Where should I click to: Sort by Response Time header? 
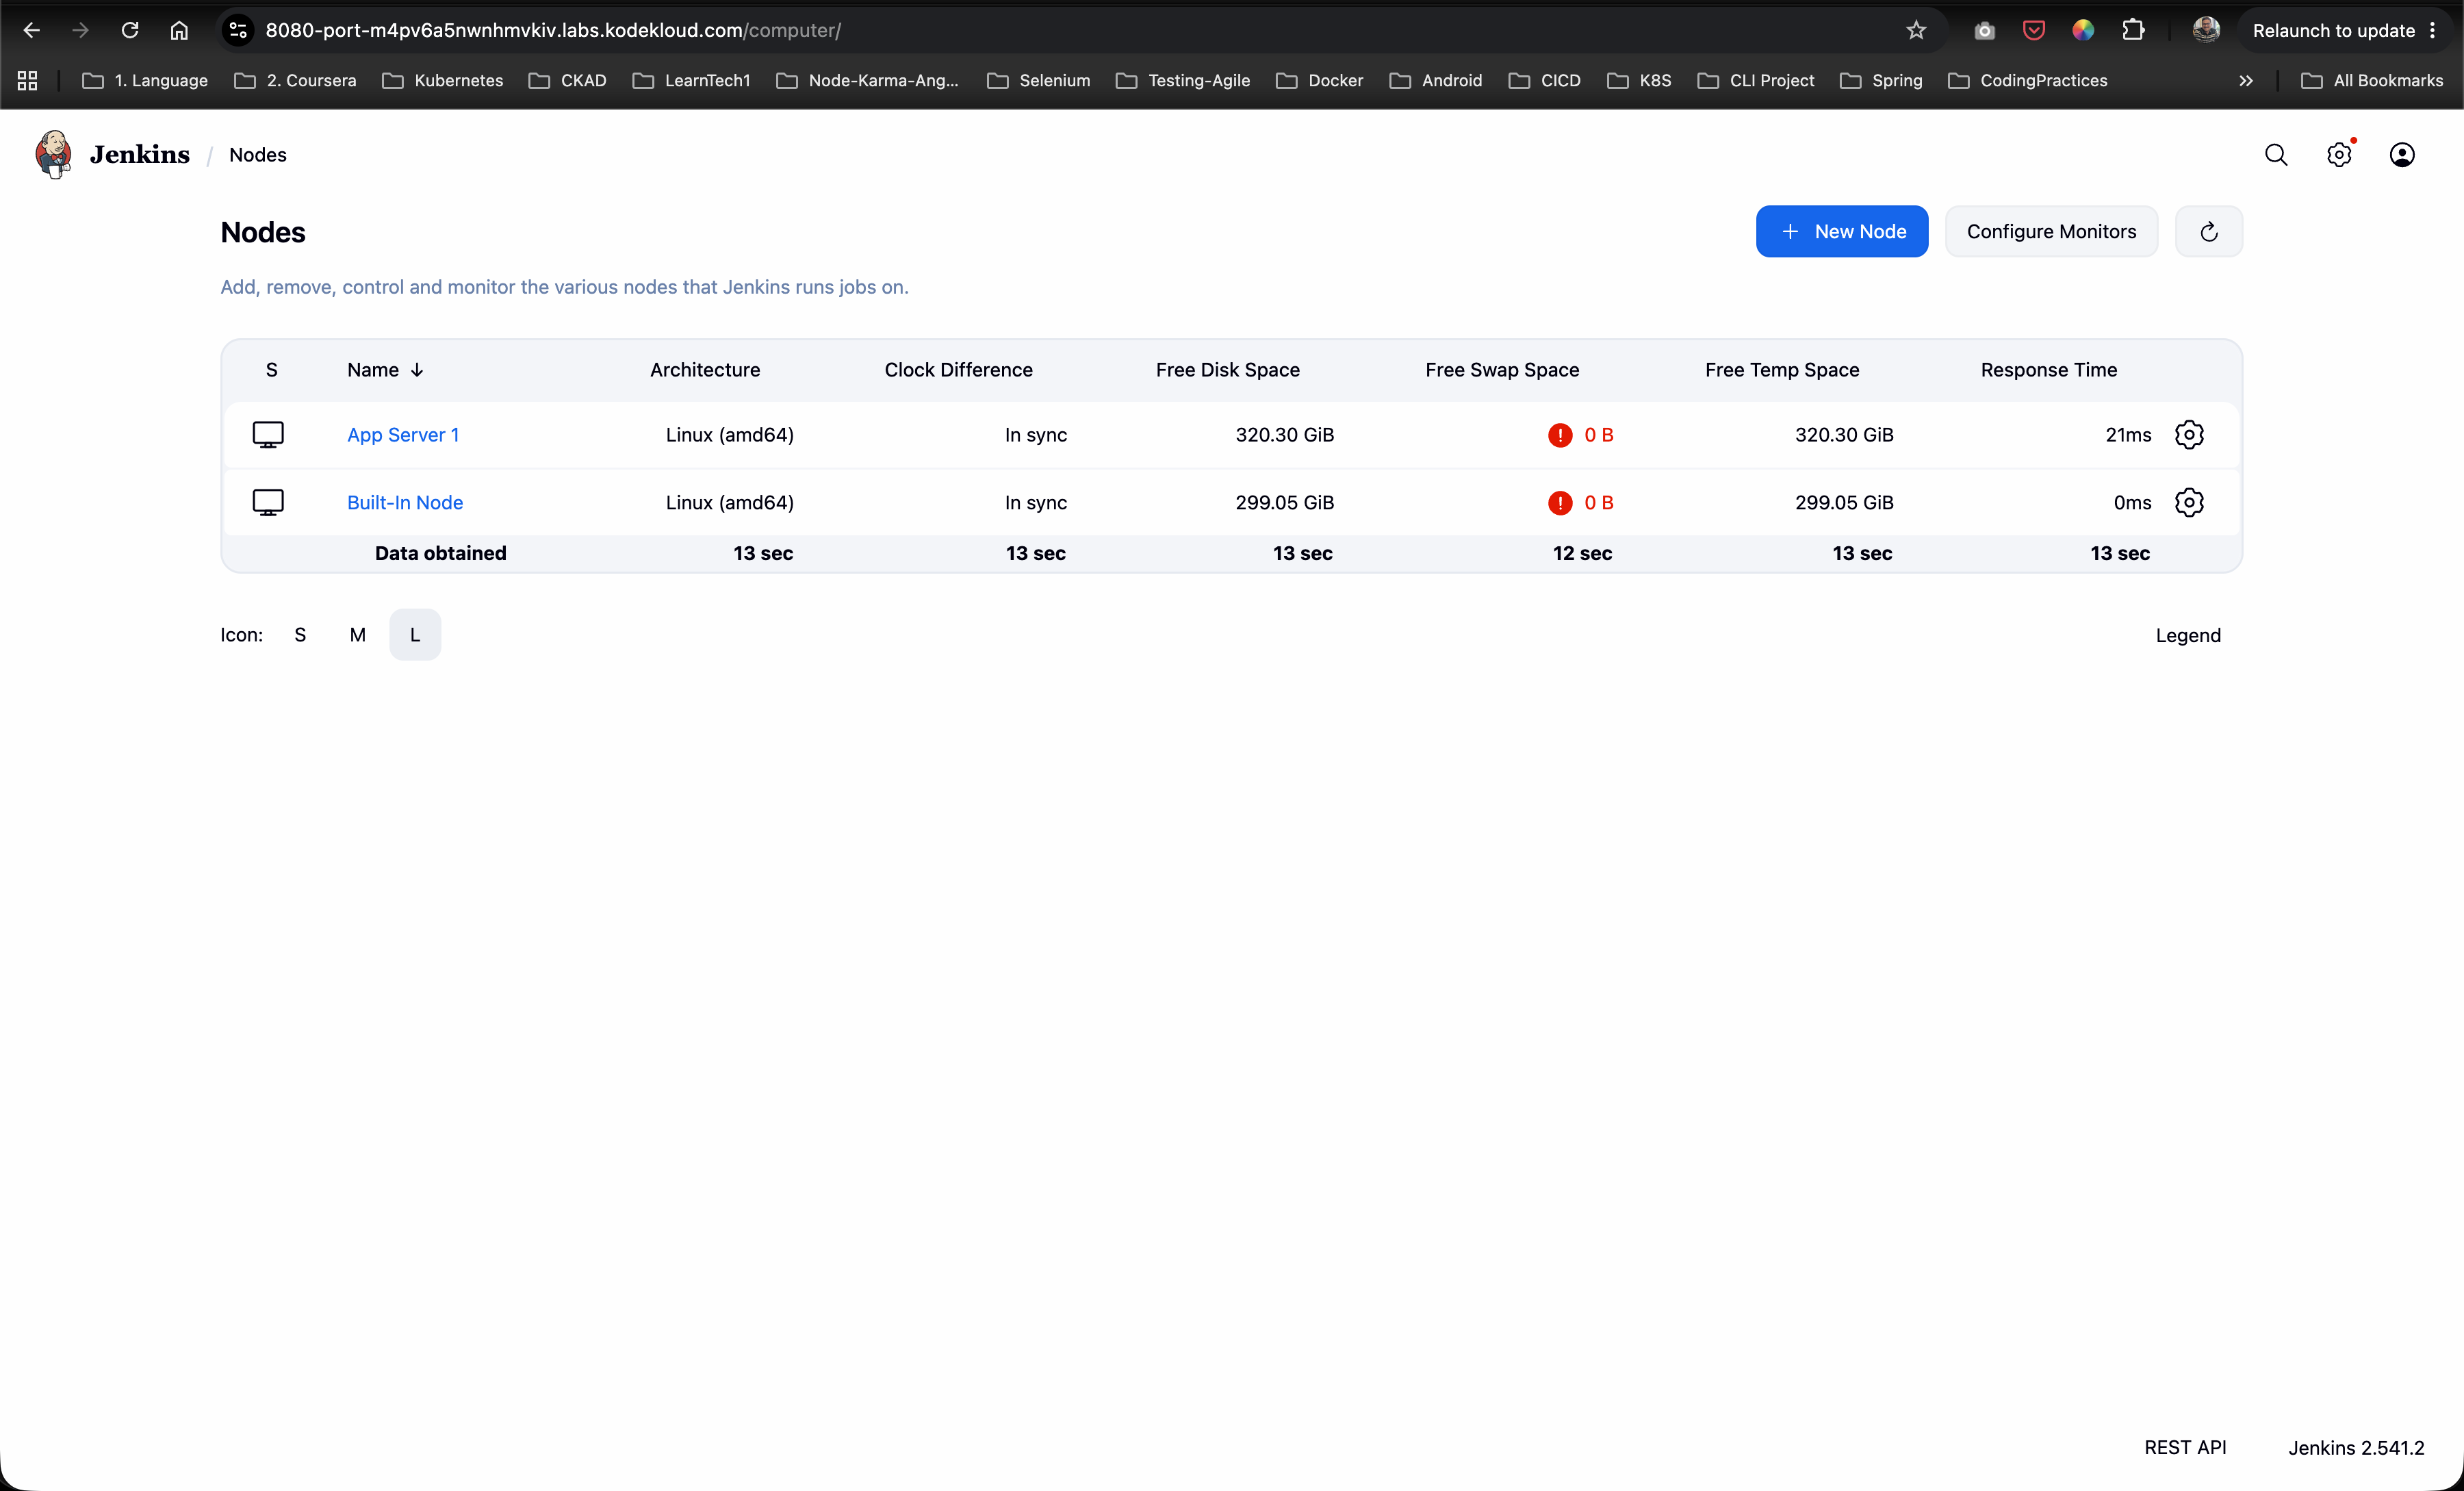coord(2049,370)
